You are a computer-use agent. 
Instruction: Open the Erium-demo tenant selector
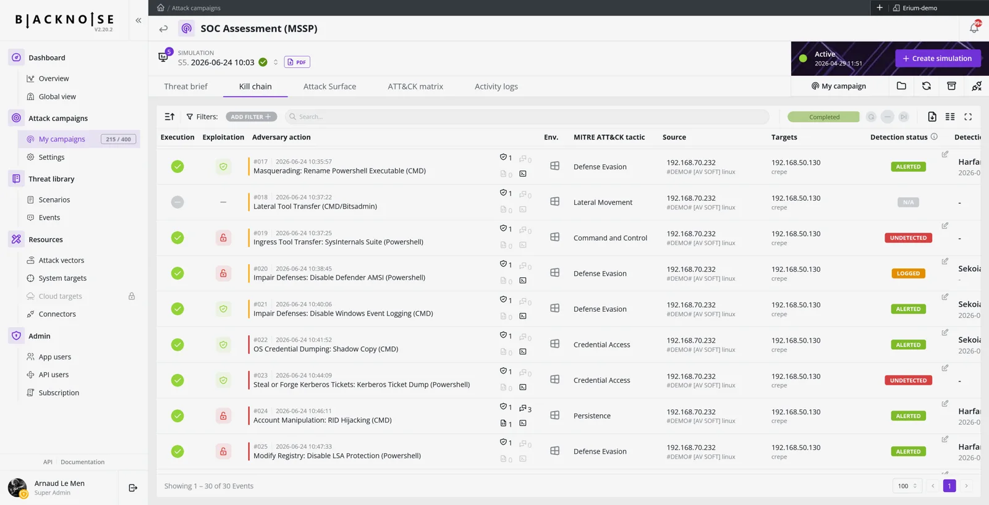point(915,8)
